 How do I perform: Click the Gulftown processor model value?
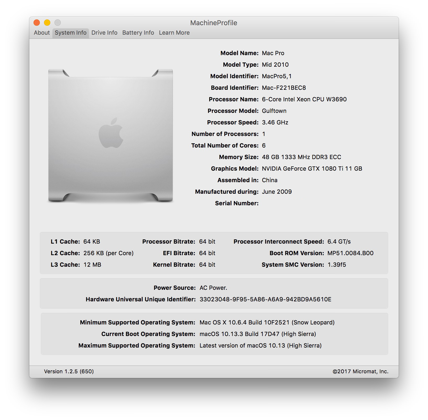click(274, 111)
